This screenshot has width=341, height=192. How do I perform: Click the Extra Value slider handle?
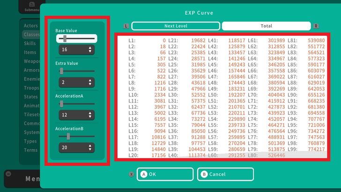tap(61, 71)
